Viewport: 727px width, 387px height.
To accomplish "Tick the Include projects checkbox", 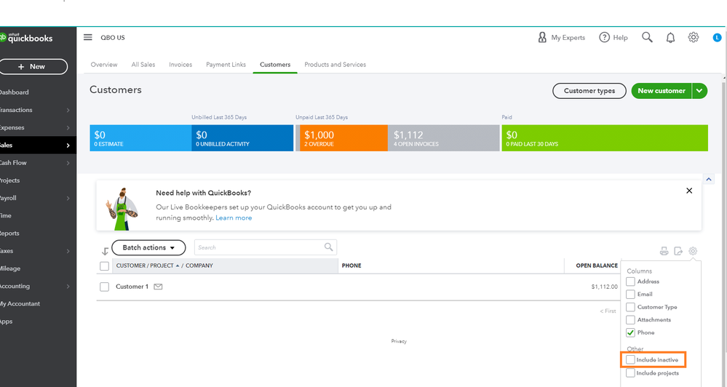I will click(630, 372).
